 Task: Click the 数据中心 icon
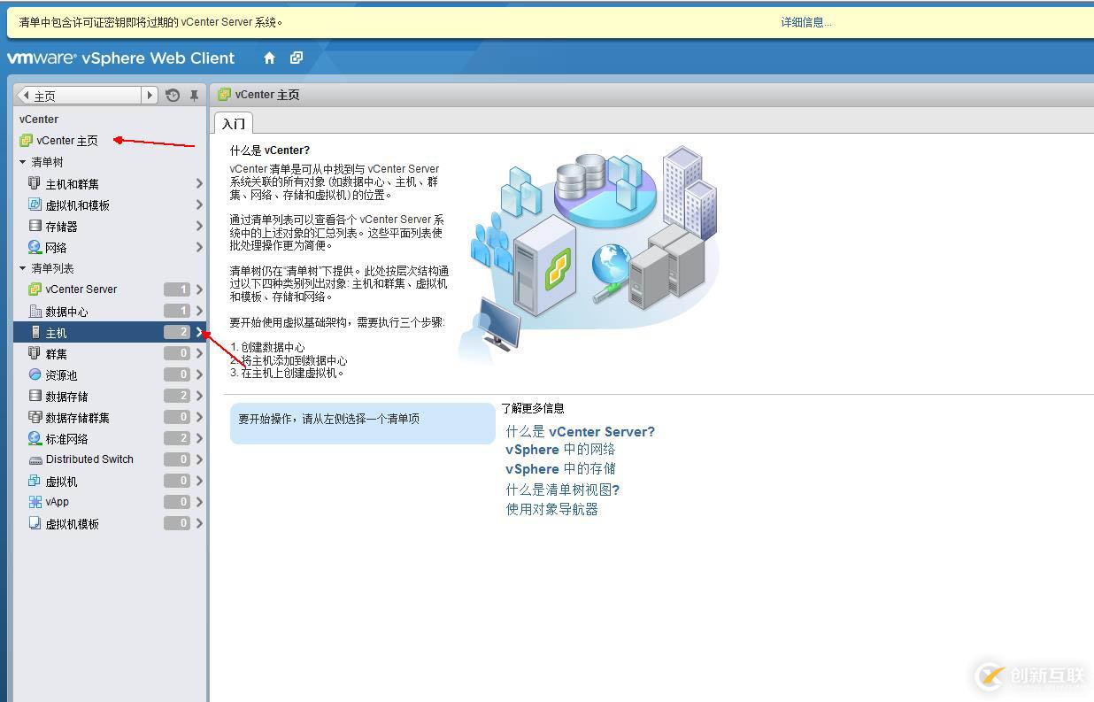35,311
